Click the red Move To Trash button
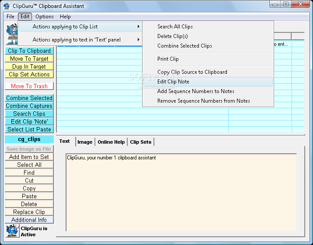 tap(29, 86)
